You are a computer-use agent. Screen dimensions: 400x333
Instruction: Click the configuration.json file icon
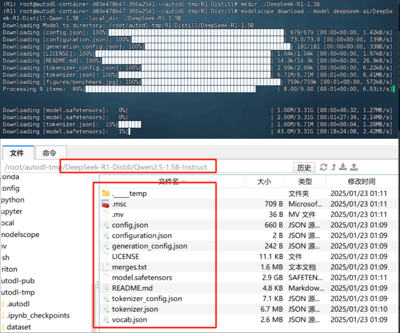pos(105,236)
